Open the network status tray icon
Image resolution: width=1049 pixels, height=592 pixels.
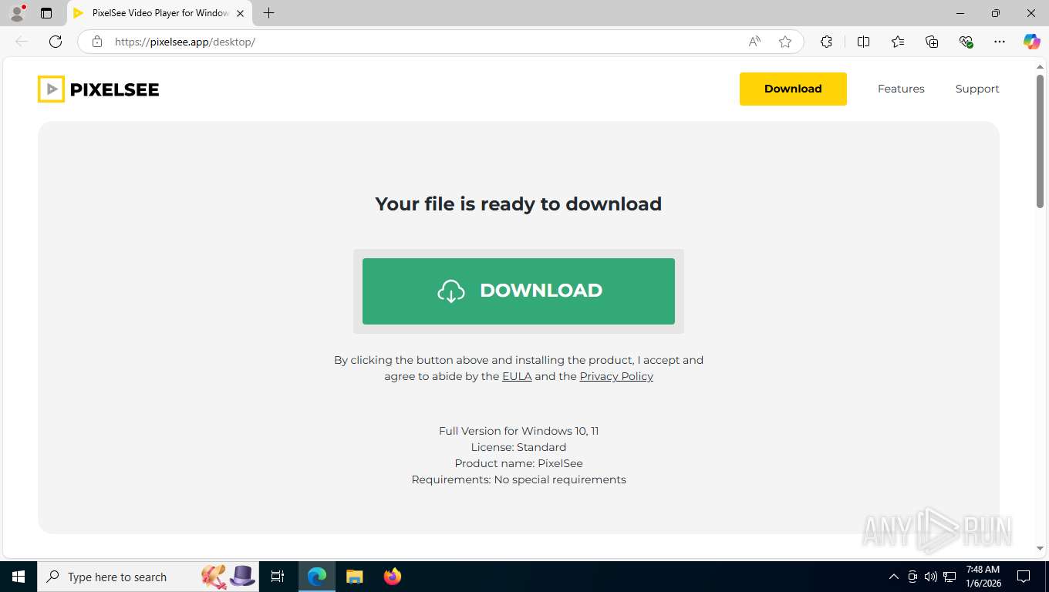949,577
